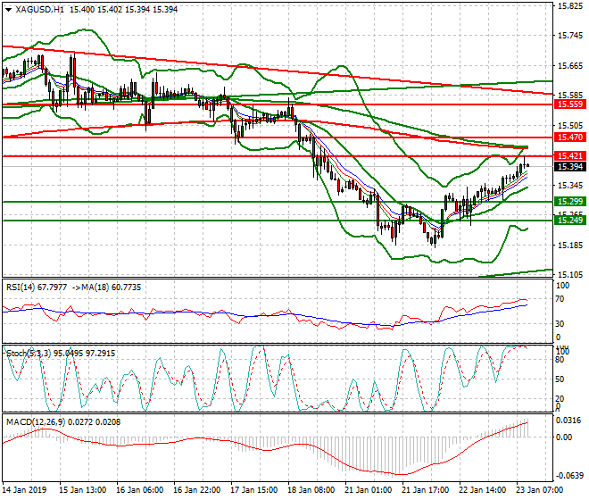Click the 15.665 price scale value

click(570, 66)
